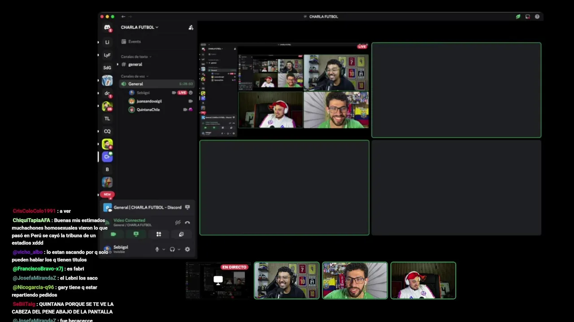Screen dimensions: 574x322
Task: Open the help icon in title bar
Action: [x=537, y=17]
